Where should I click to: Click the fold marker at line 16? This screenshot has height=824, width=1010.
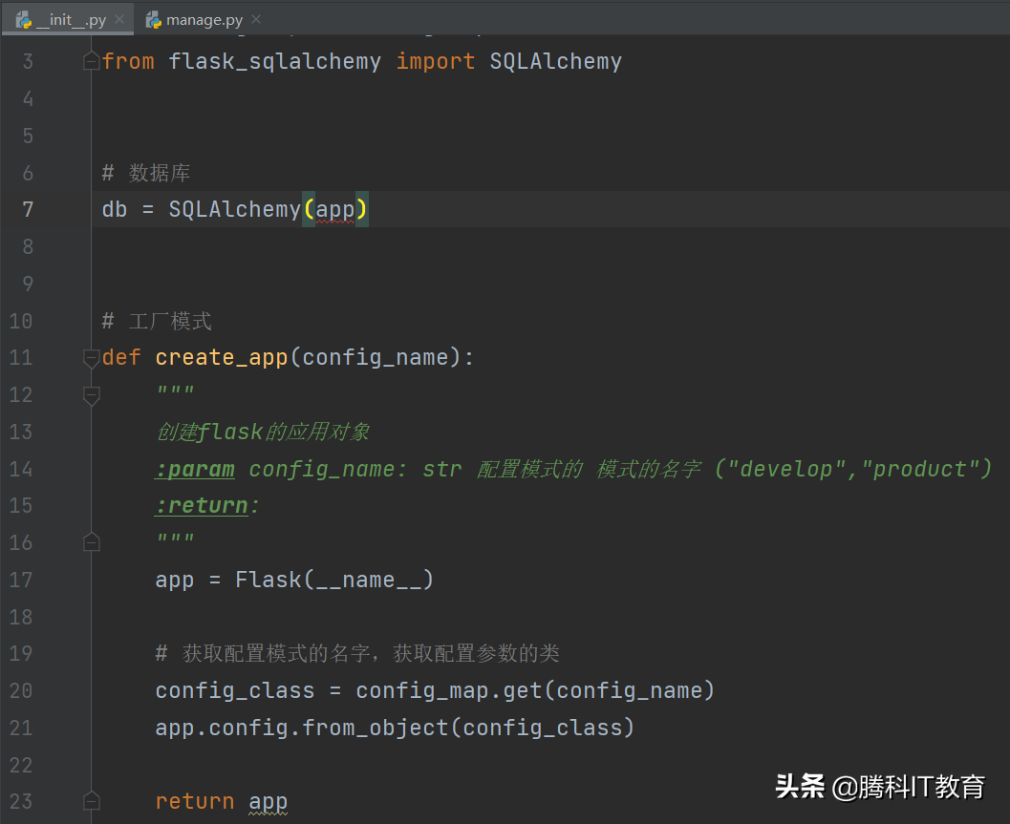91,541
